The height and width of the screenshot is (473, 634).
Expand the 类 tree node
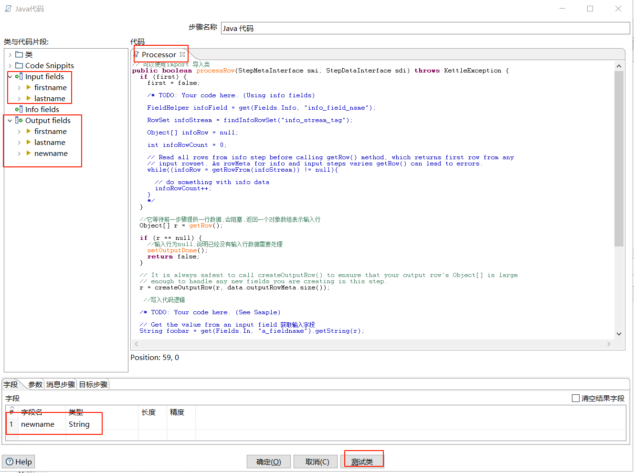click(10, 55)
